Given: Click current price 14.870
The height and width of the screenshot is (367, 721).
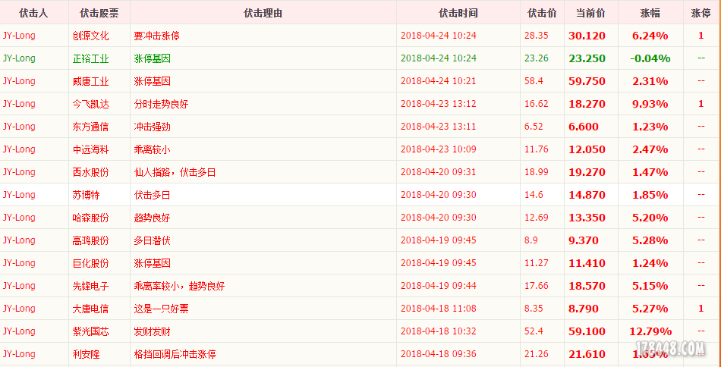Looking at the screenshot, I should (587, 195).
